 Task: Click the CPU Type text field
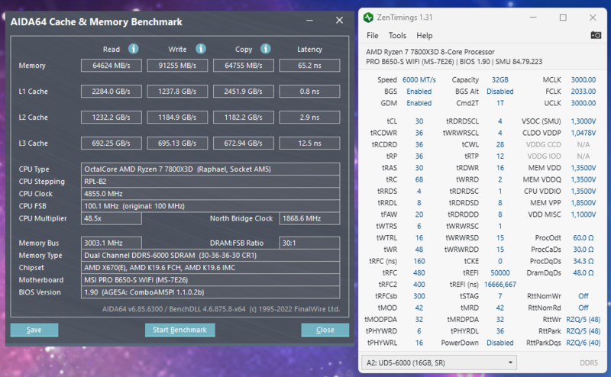[x=211, y=169]
